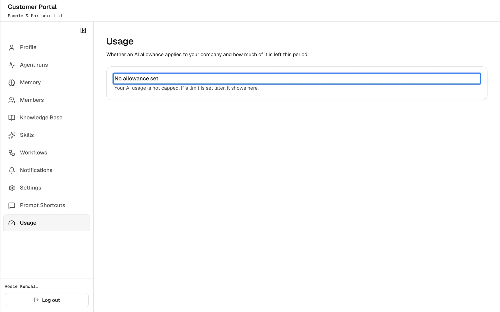
Task: Click the Members people icon
Action: [12, 100]
